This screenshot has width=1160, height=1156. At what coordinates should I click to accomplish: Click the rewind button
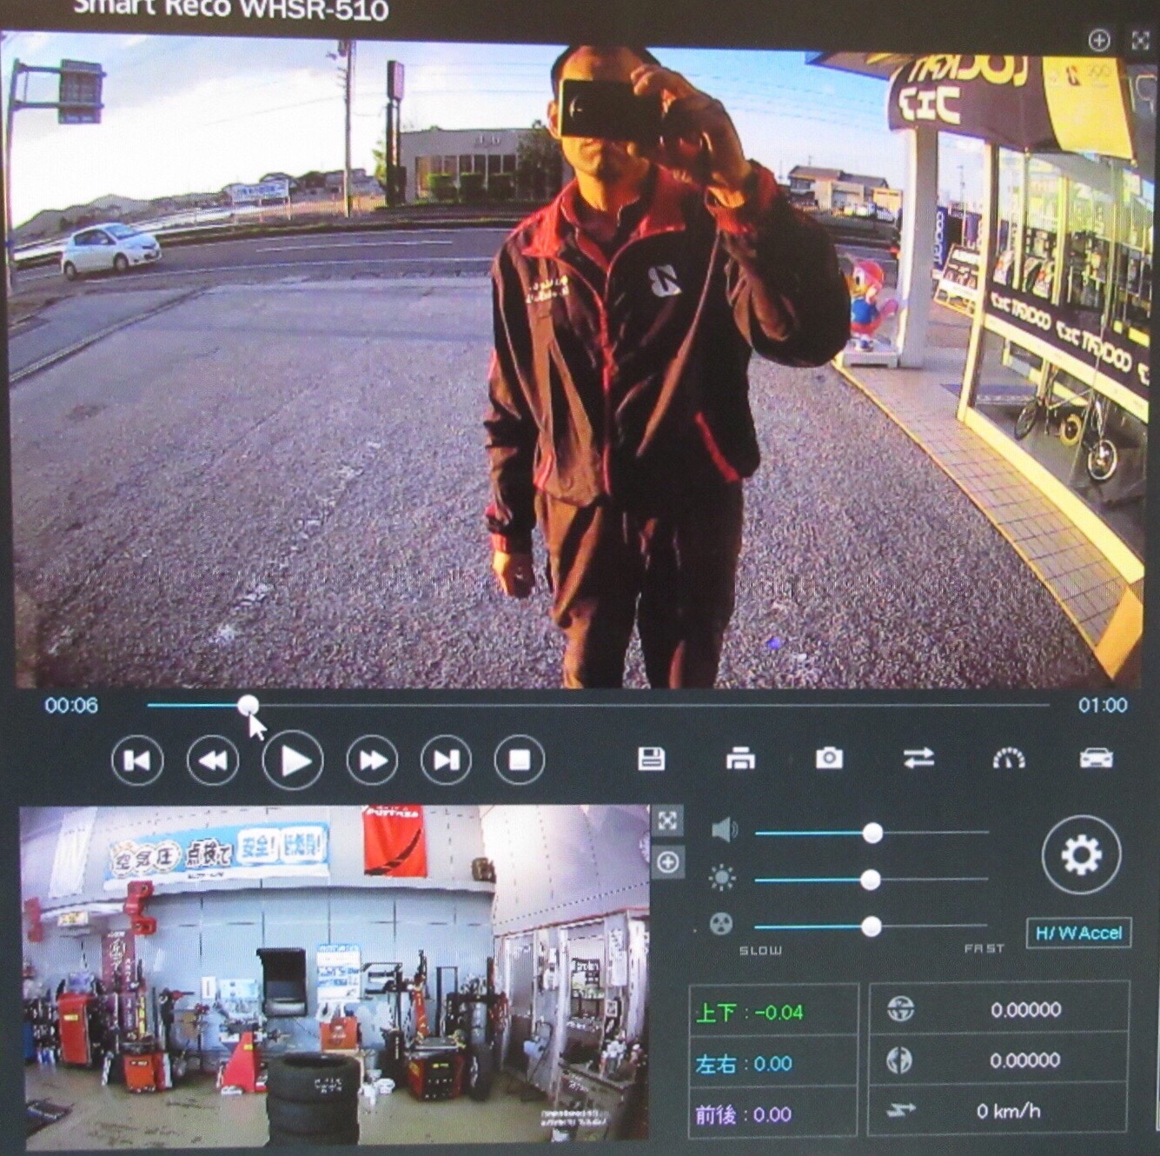pyautogui.click(x=213, y=761)
